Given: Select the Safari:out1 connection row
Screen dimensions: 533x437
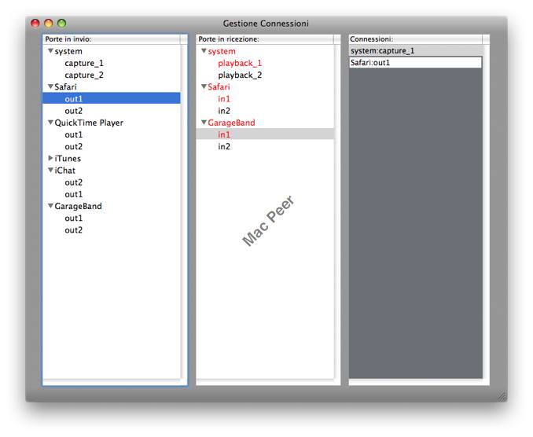Looking at the screenshot, I should point(415,63).
